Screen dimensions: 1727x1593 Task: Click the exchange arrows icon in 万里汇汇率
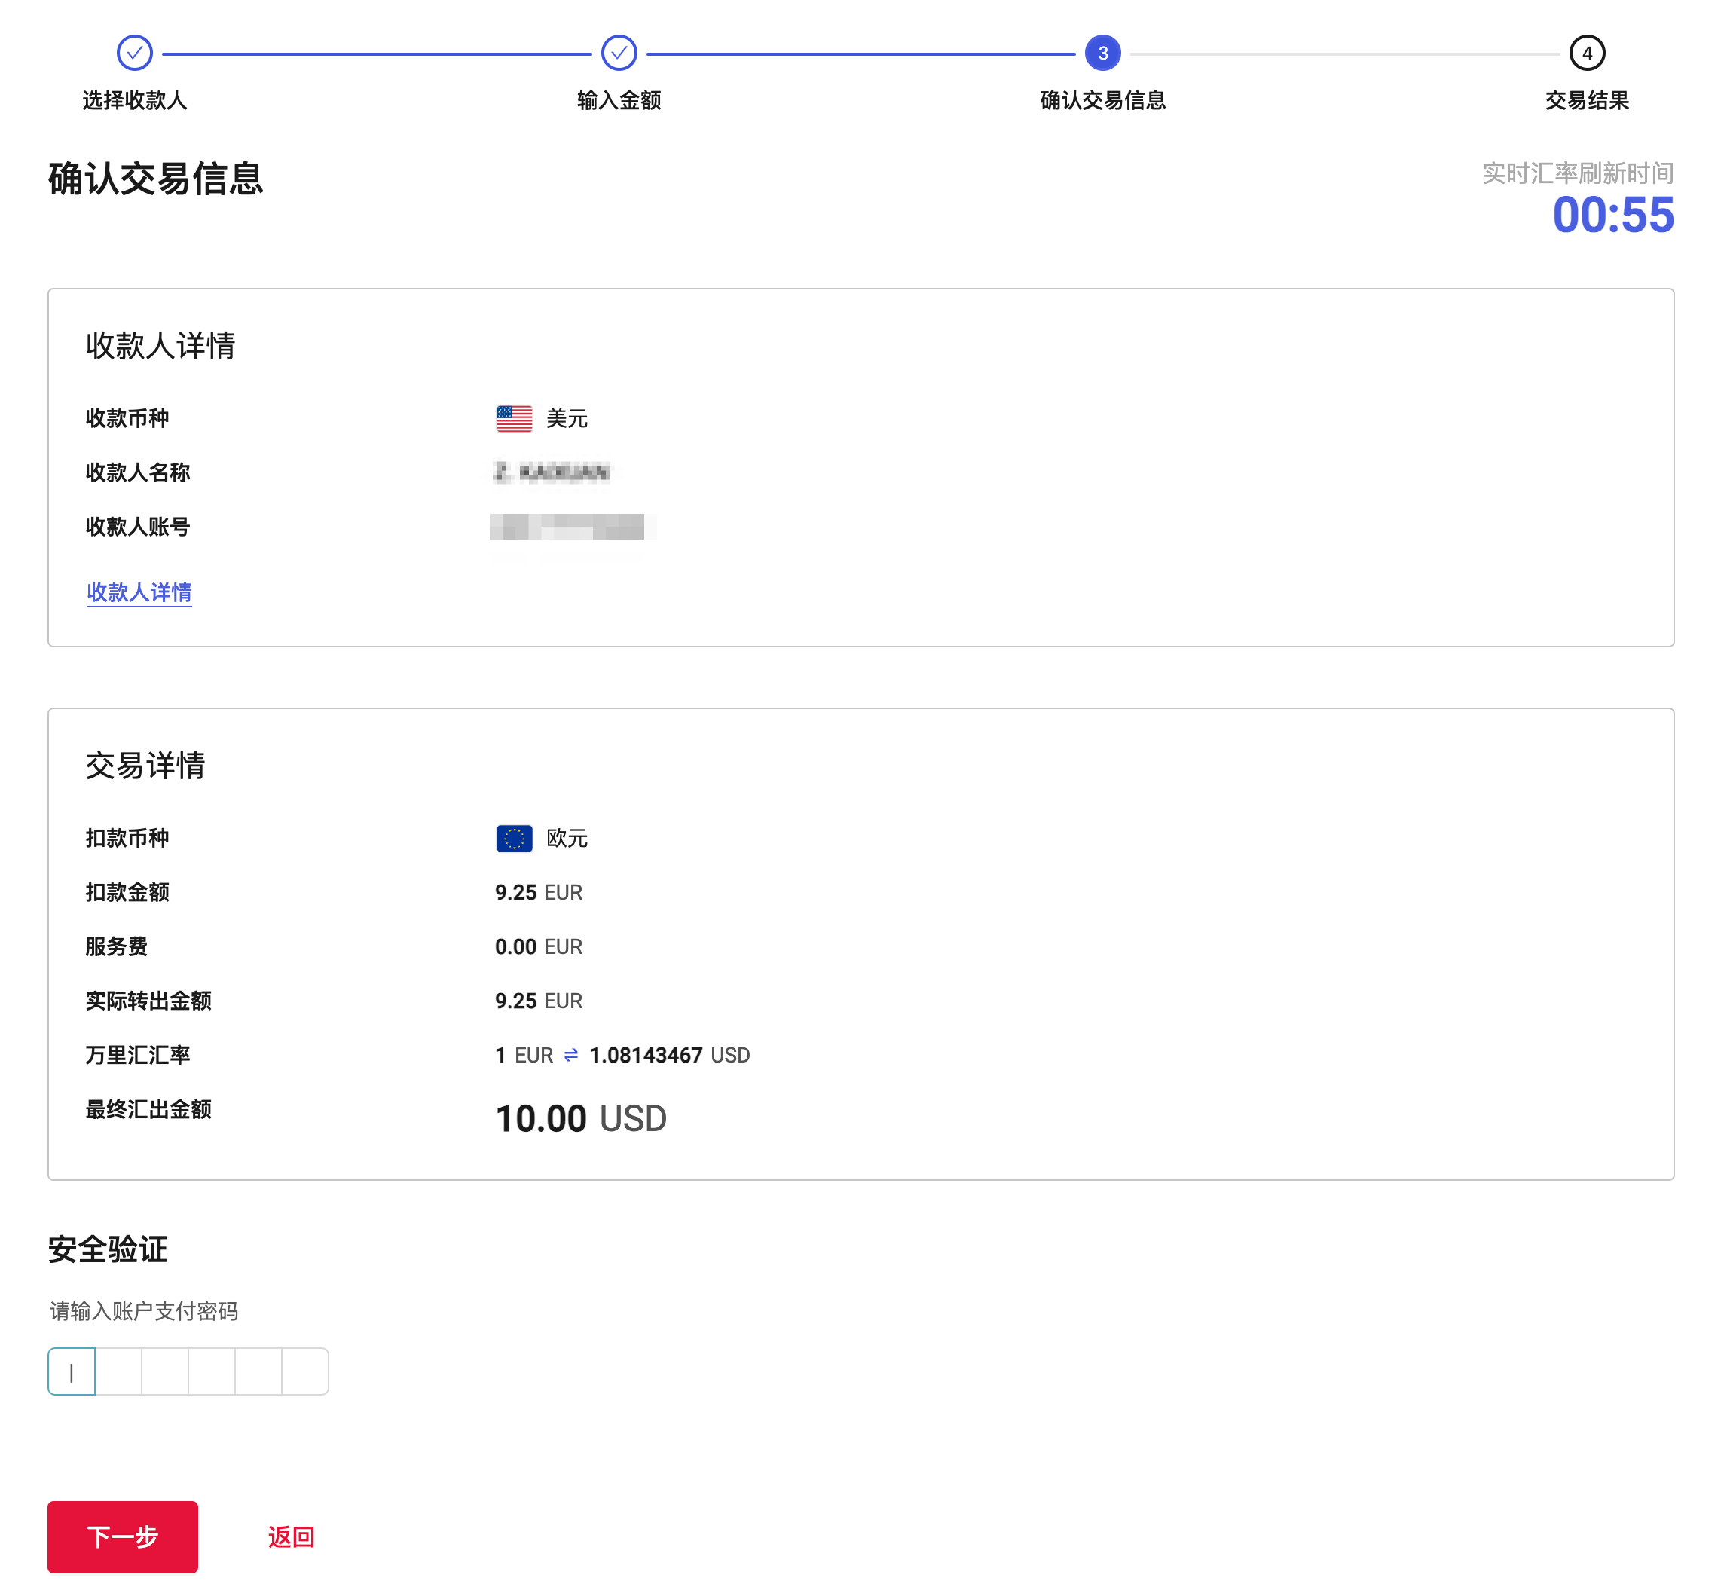570,1055
